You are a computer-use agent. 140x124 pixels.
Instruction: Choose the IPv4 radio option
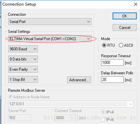pos(103,112)
